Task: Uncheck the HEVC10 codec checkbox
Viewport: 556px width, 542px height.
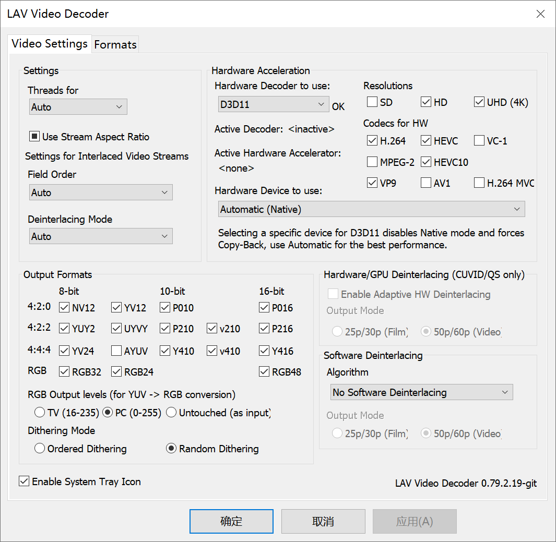Action: (x=426, y=162)
